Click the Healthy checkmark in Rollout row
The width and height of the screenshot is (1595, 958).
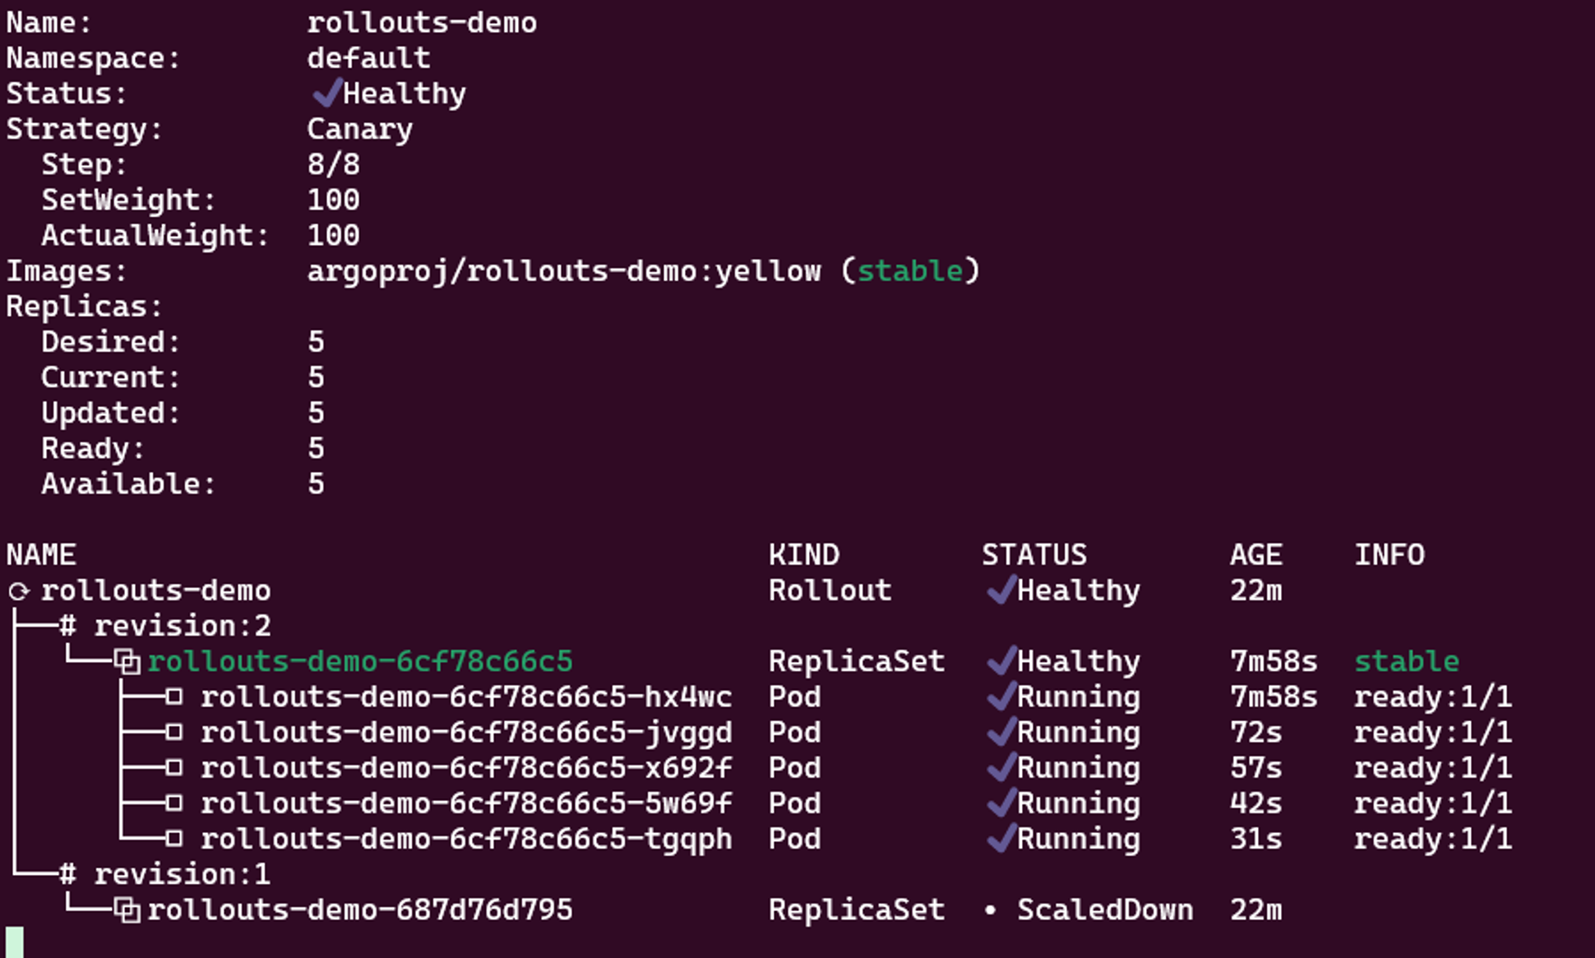click(1001, 590)
